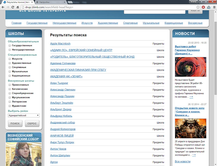Tick Лютеранские checkbox
This screenshot has width=217, height=166.
[9, 102]
